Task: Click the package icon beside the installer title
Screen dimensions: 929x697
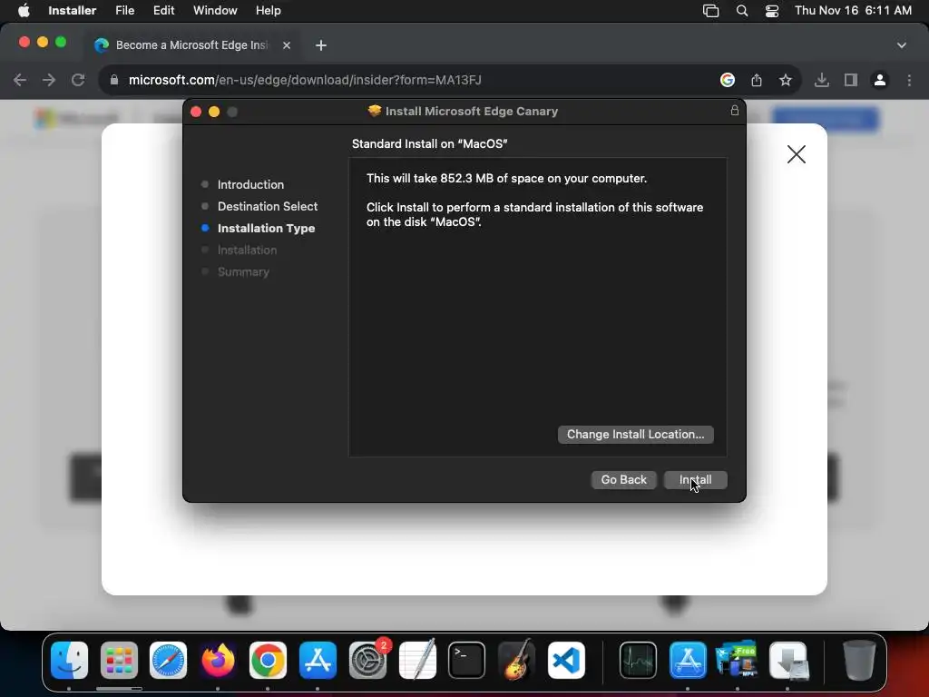Action: 375,111
